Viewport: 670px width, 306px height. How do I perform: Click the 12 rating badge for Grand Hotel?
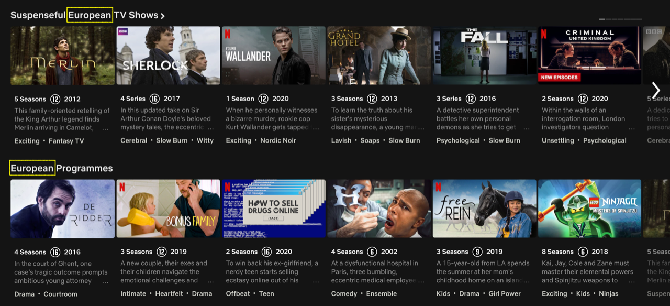click(x=372, y=99)
